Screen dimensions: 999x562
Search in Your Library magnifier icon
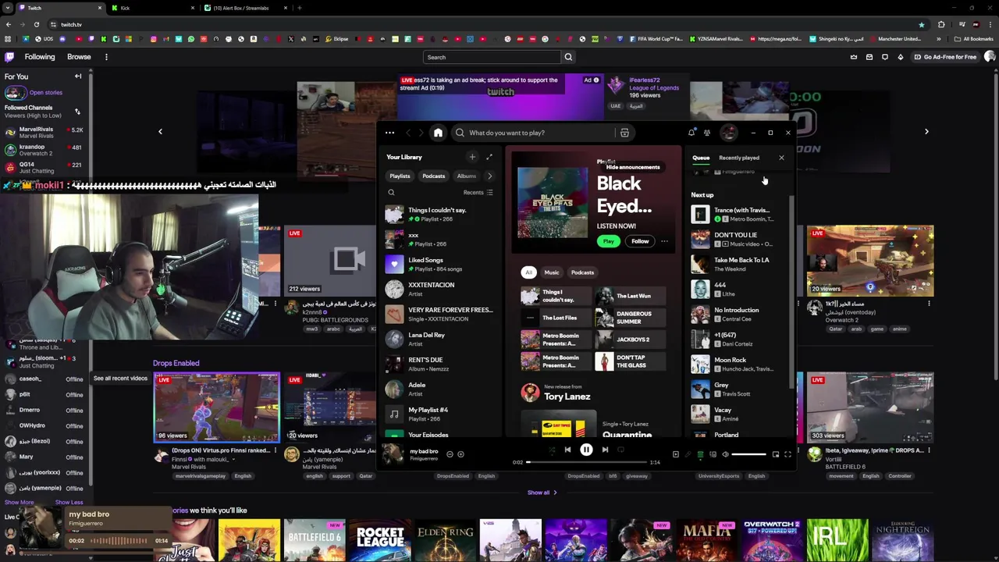pyautogui.click(x=392, y=192)
